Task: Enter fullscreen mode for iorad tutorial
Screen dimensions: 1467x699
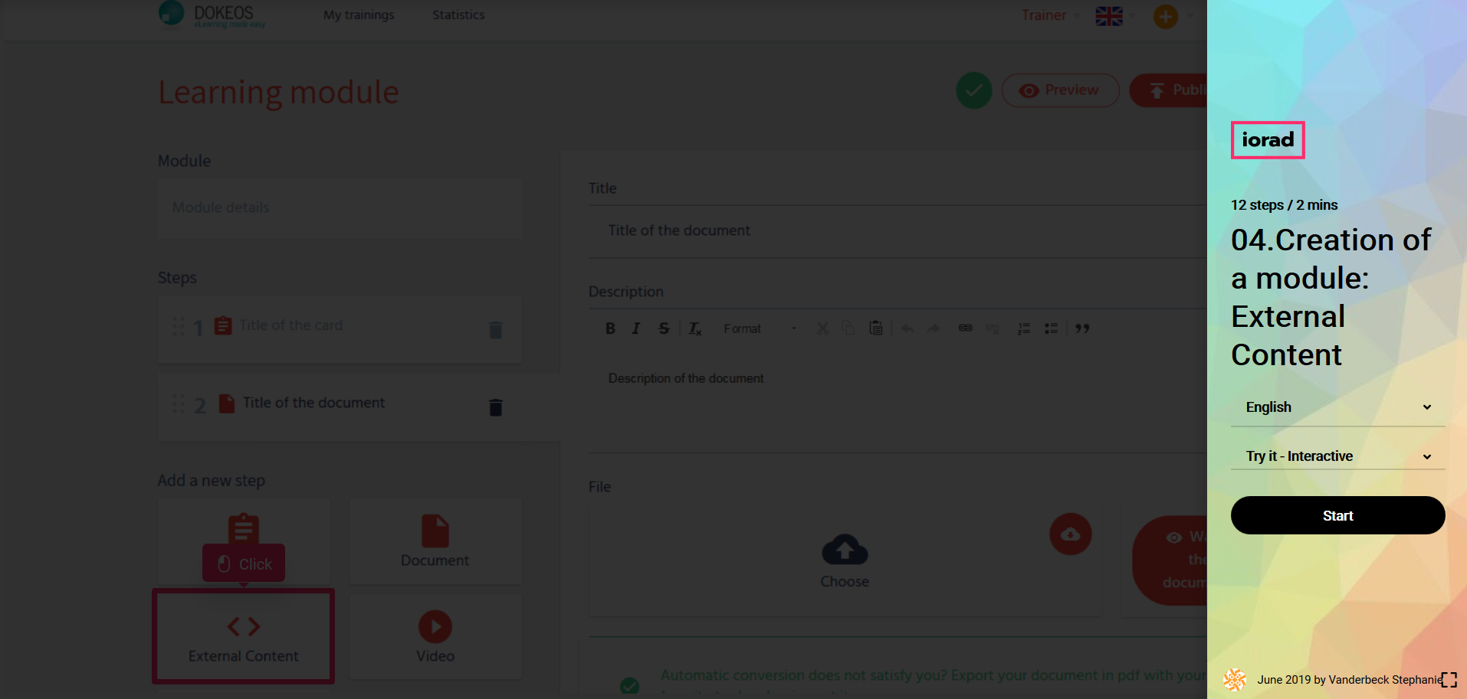Action: pyautogui.click(x=1449, y=680)
